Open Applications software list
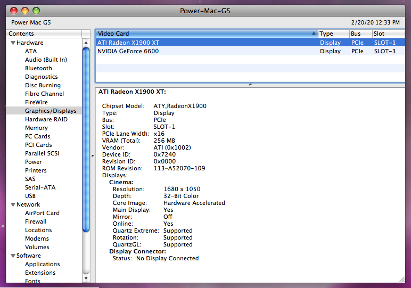The image size is (411, 288). point(42,264)
